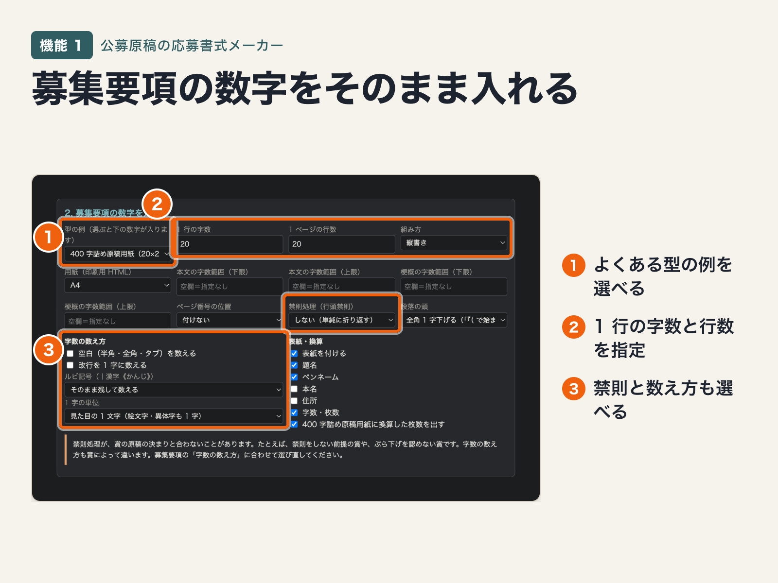This screenshot has width=778, height=583.
Task: Open the 用紙 A4 dropdown
Action: pyautogui.click(x=118, y=285)
